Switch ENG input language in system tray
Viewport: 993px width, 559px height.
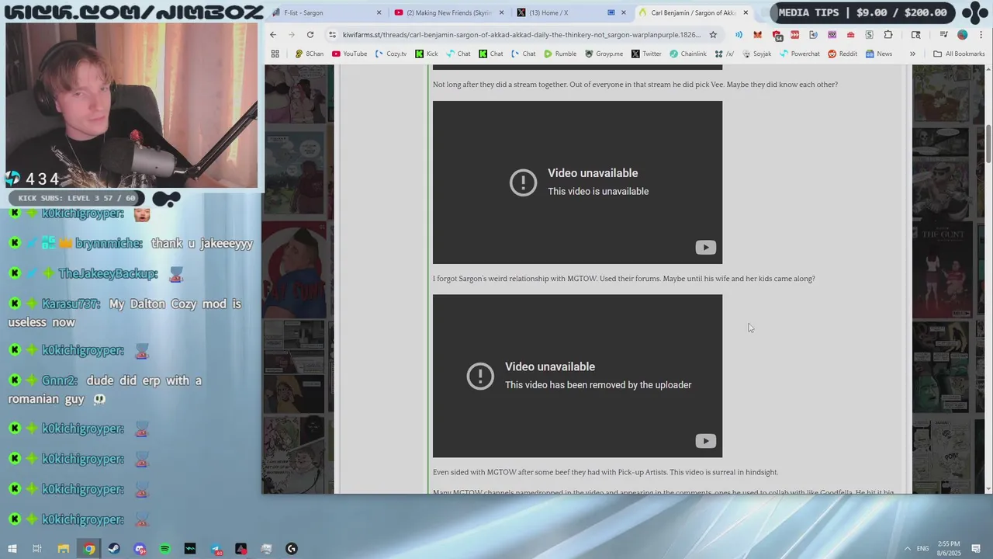pyautogui.click(x=923, y=549)
